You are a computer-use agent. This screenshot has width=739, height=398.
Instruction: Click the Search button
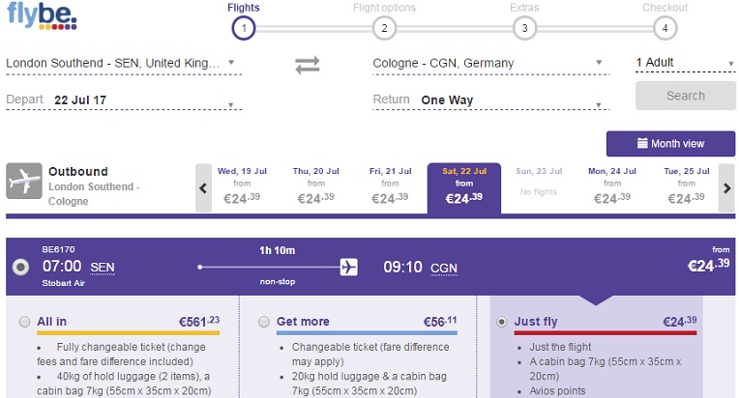(x=685, y=96)
